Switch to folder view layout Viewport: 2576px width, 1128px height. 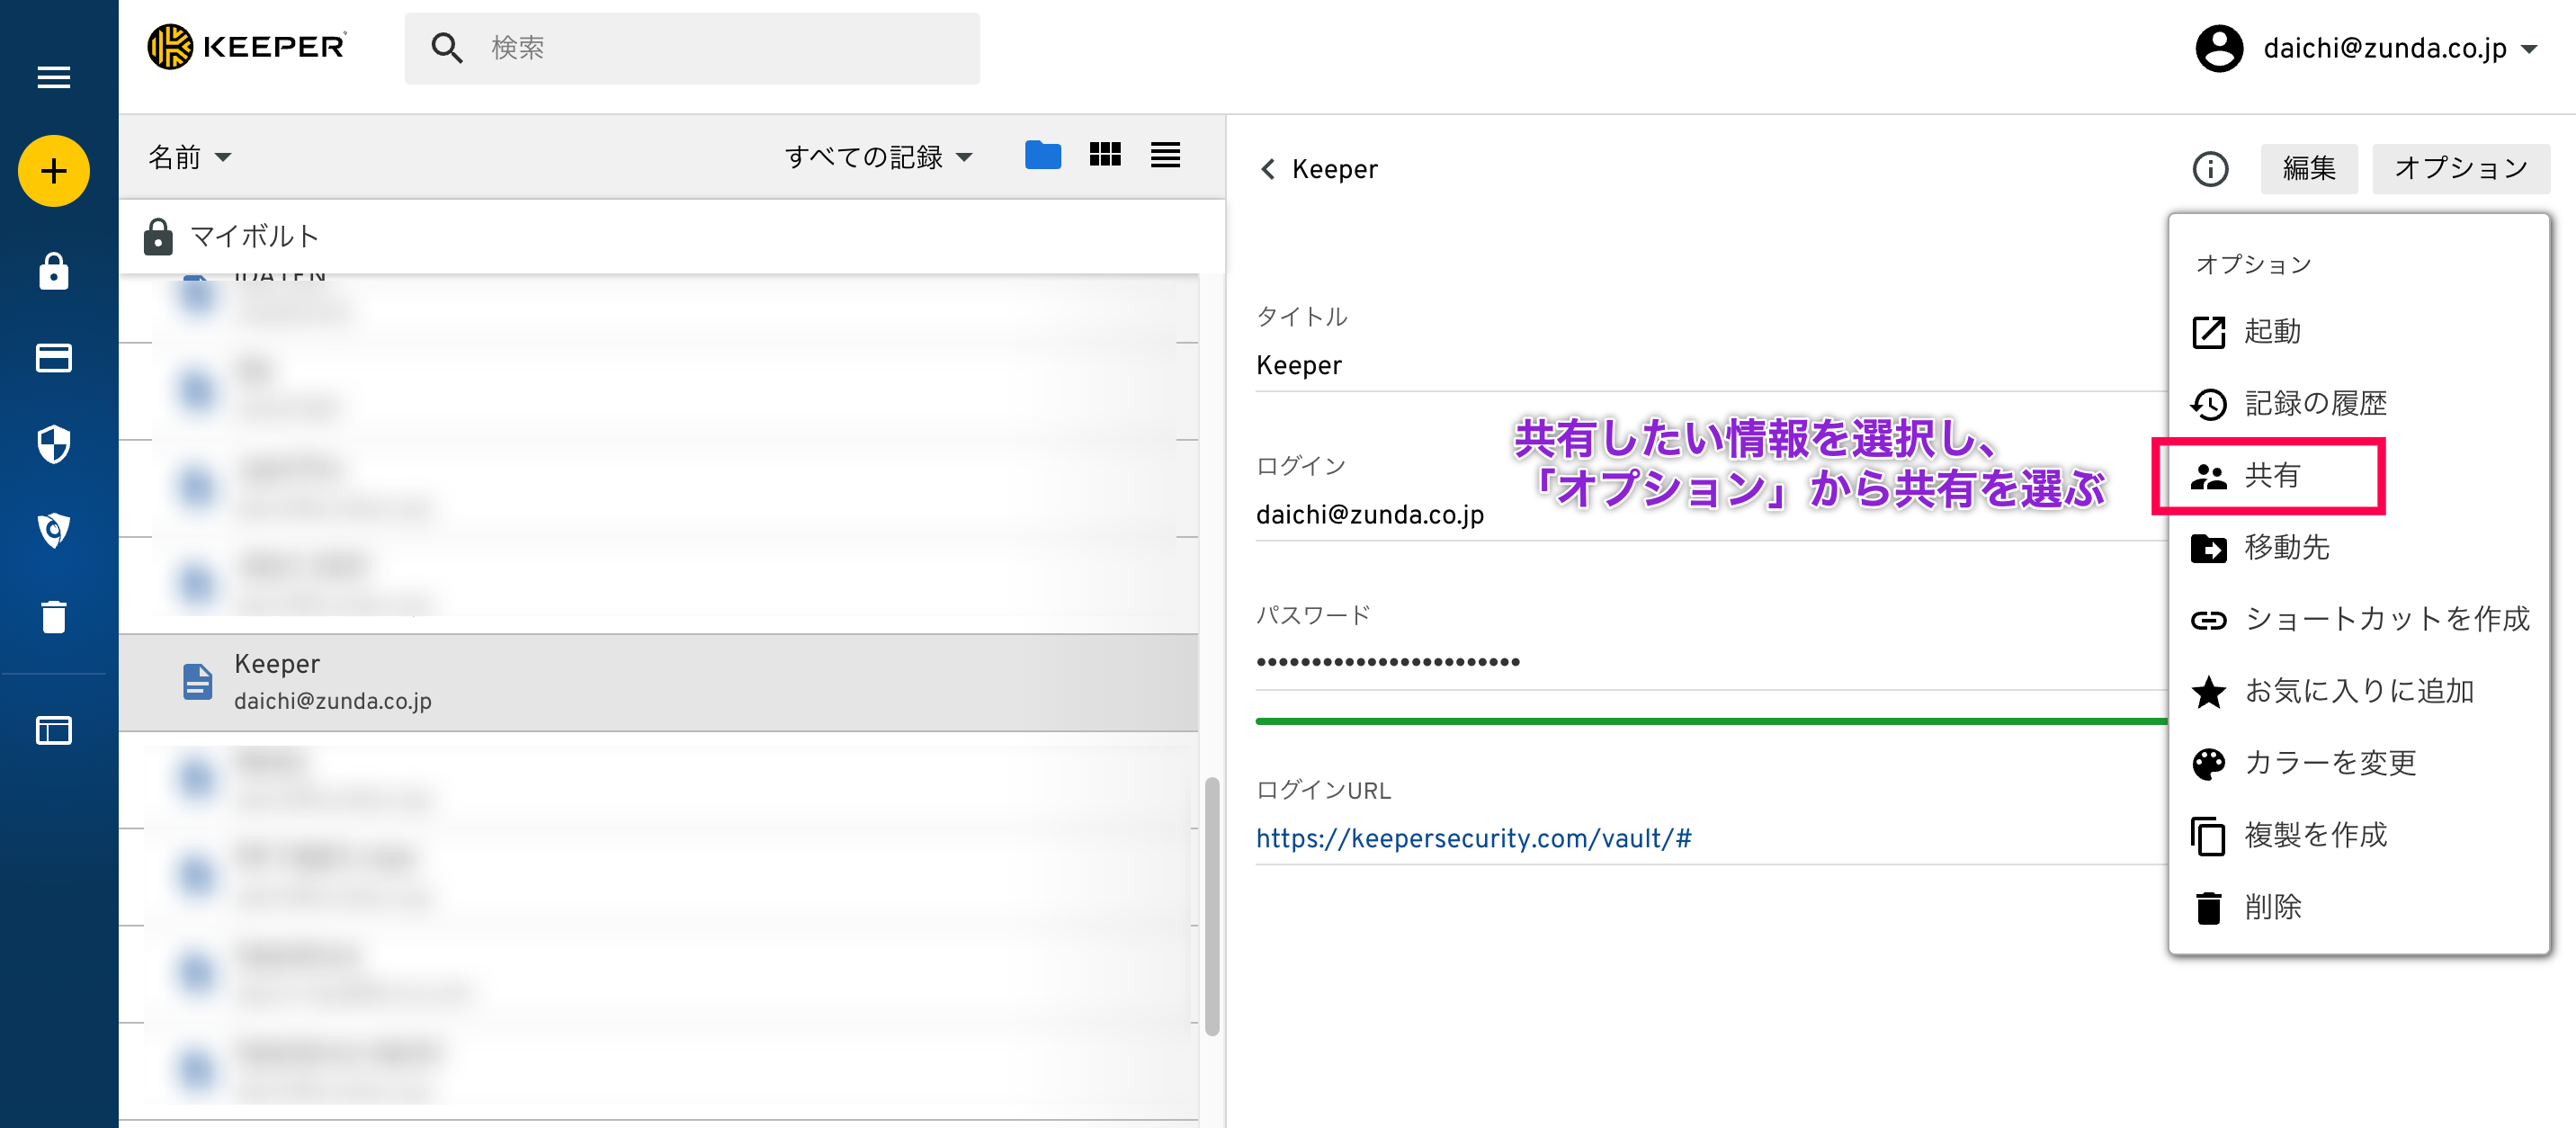tap(1042, 155)
